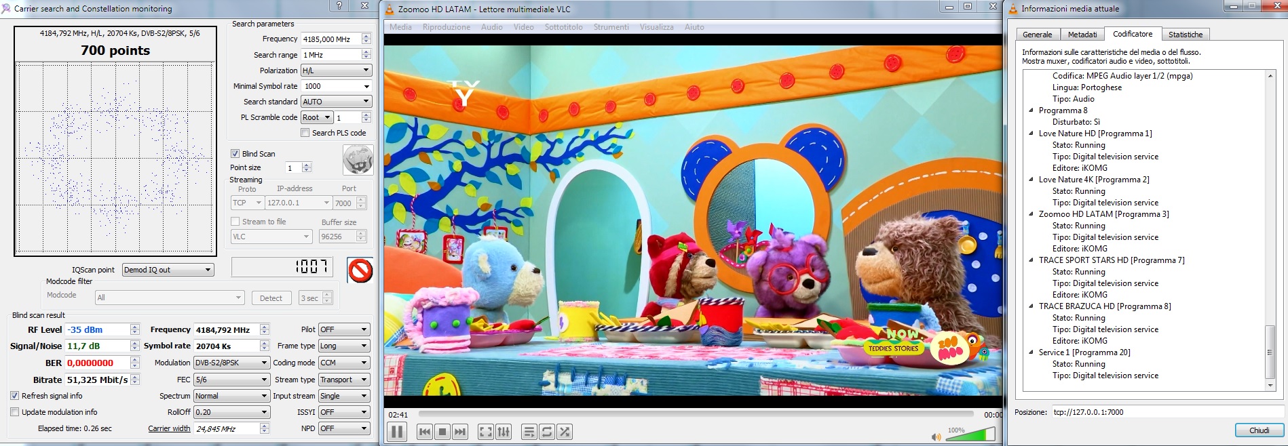Switch to the Statistiche tab
The width and height of the screenshot is (1288, 446).
[1186, 35]
